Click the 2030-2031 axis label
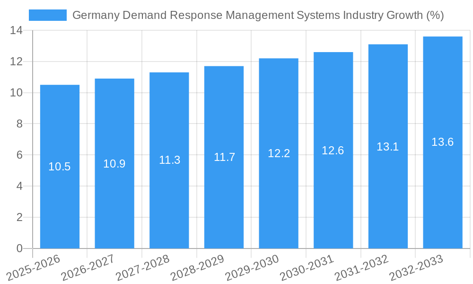The height and width of the screenshot is (284, 473). point(307,268)
